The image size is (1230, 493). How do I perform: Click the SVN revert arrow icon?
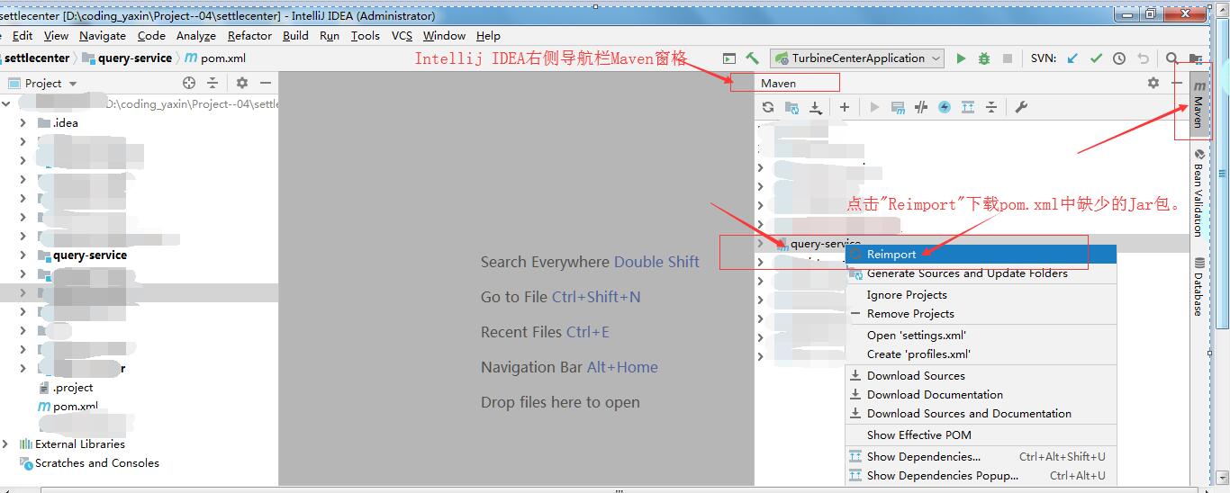[1143, 58]
